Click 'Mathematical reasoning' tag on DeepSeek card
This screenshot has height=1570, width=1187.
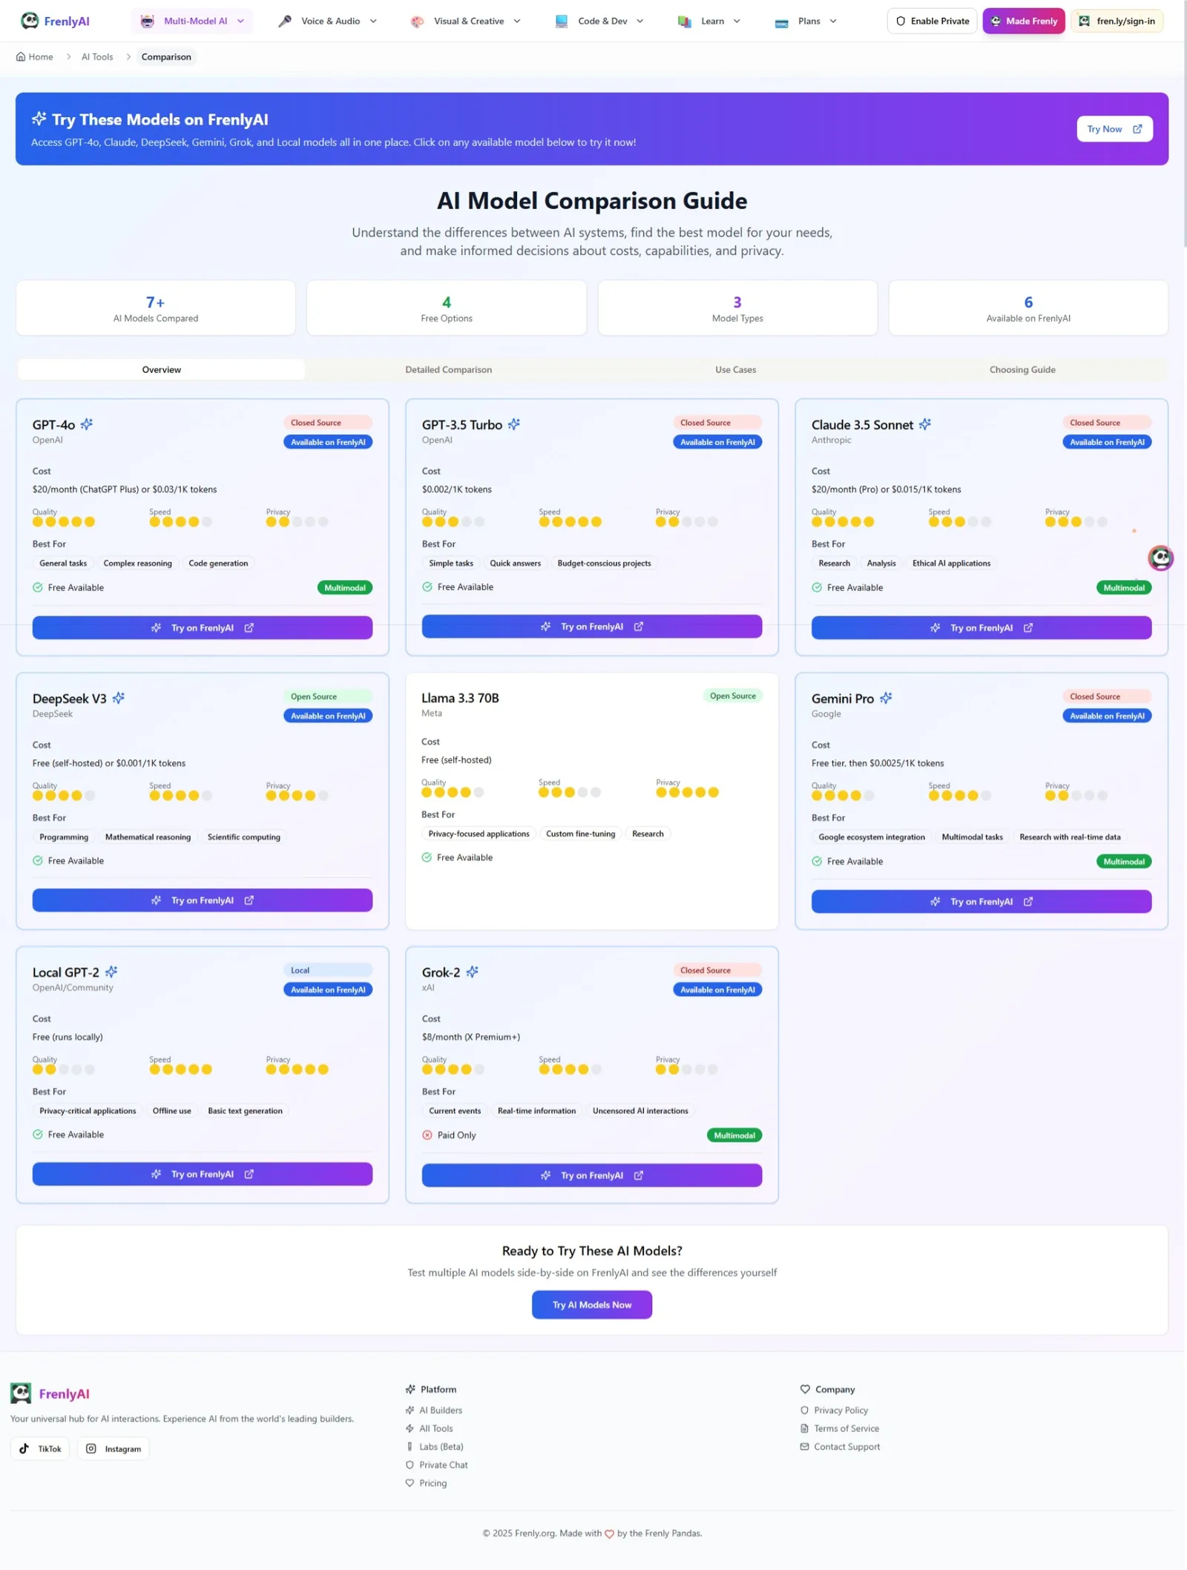pyautogui.click(x=148, y=837)
